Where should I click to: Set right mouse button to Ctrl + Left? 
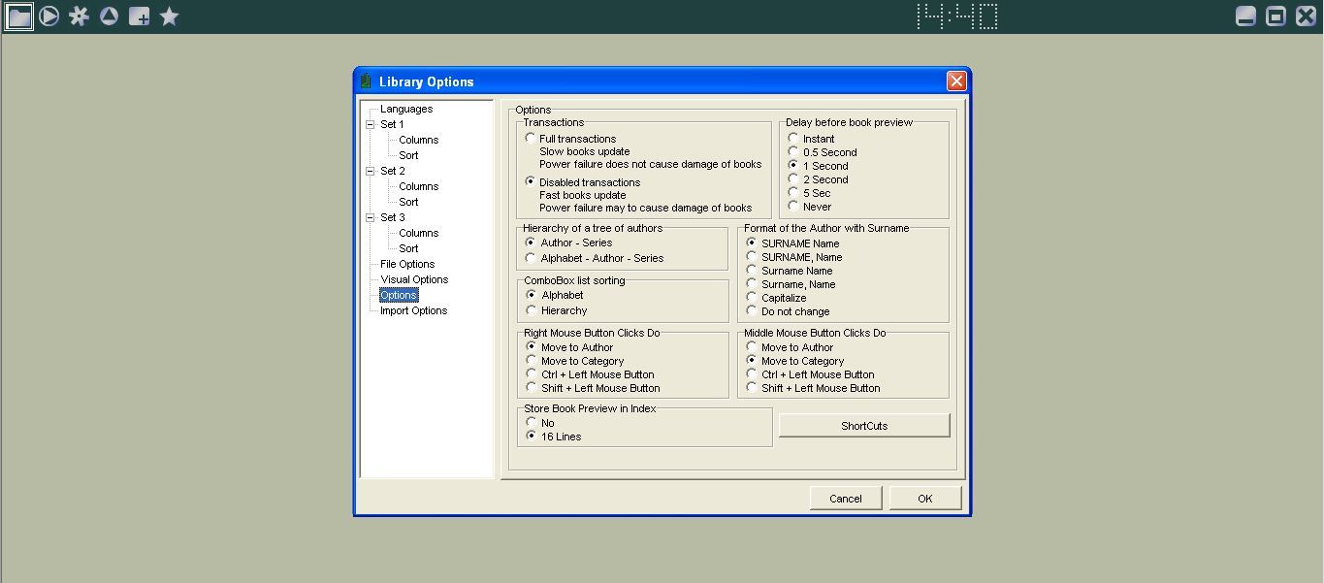click(531, 374)
